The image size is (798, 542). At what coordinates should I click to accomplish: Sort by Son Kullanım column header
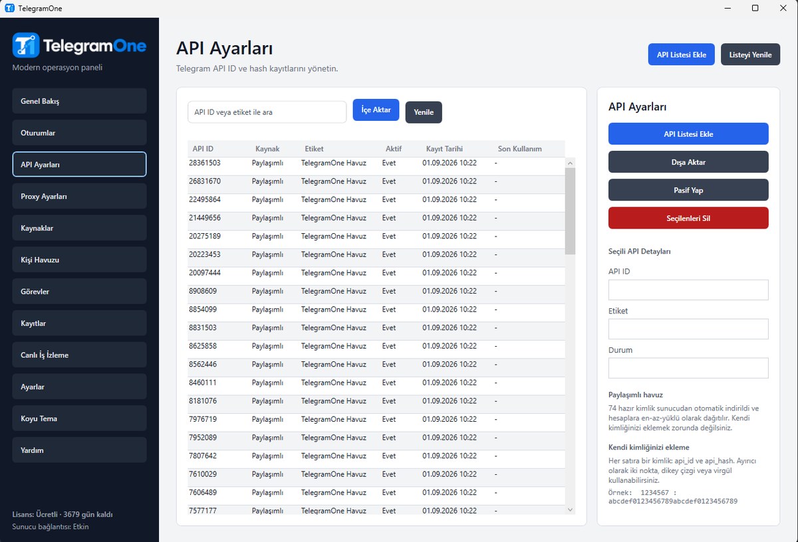click(529, 149)
